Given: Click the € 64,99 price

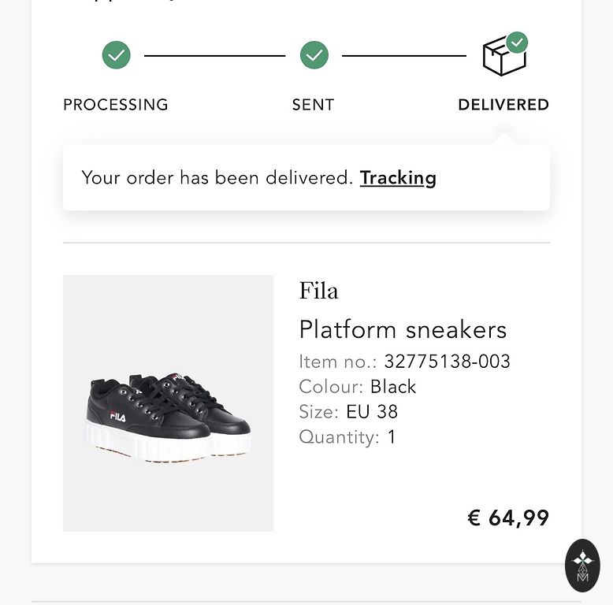Looking at the screenshot, I should point(508,518).
